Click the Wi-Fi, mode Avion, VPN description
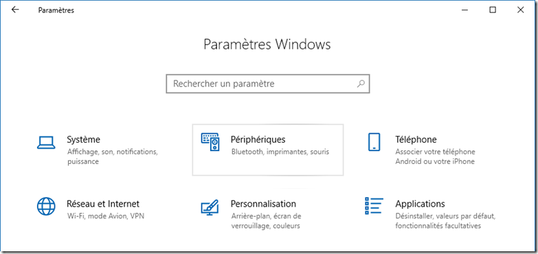 (x=106, y=216)
